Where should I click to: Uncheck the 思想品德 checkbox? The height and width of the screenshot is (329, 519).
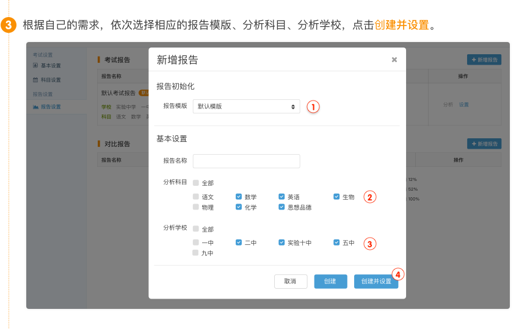click(281, 207)
